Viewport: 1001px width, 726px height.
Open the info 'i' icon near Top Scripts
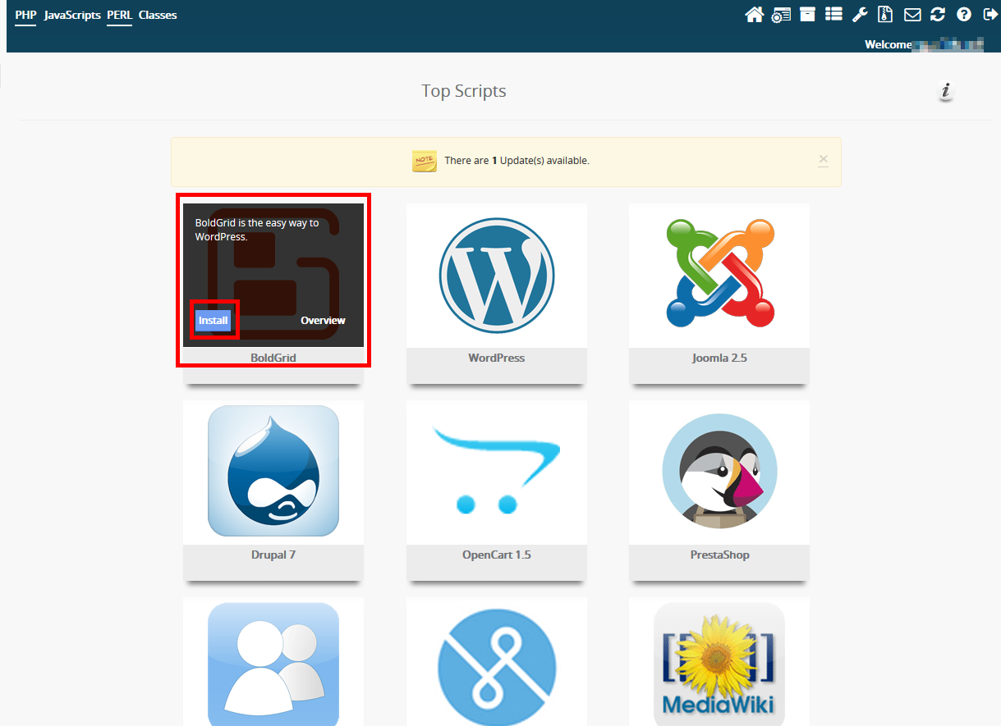pos(946,91)
